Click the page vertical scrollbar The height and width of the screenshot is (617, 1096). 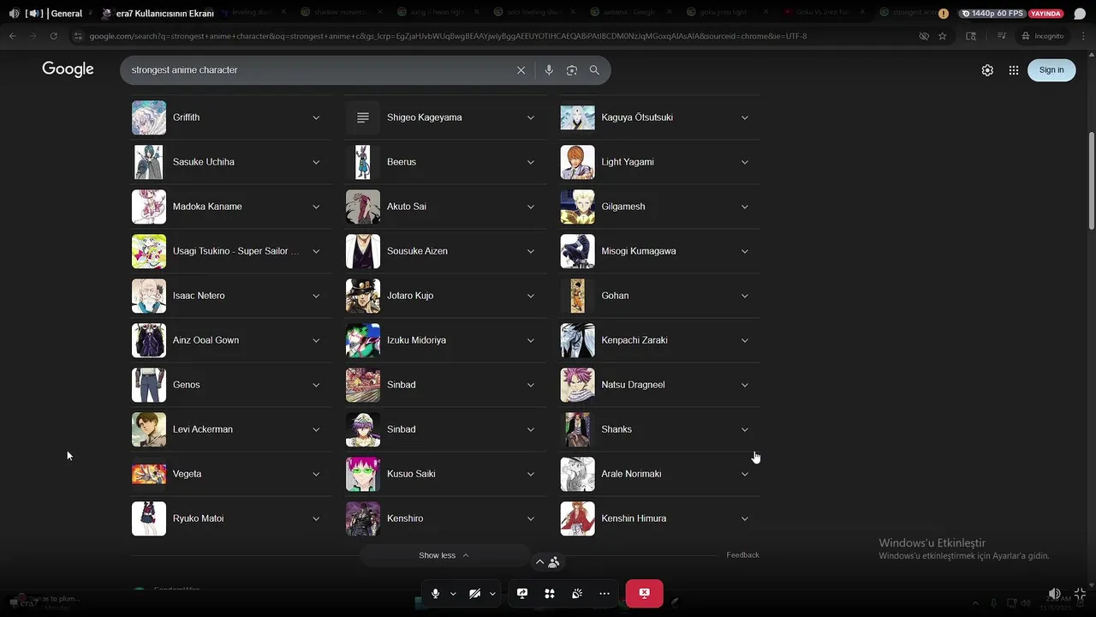click(x=1092, y=180)
